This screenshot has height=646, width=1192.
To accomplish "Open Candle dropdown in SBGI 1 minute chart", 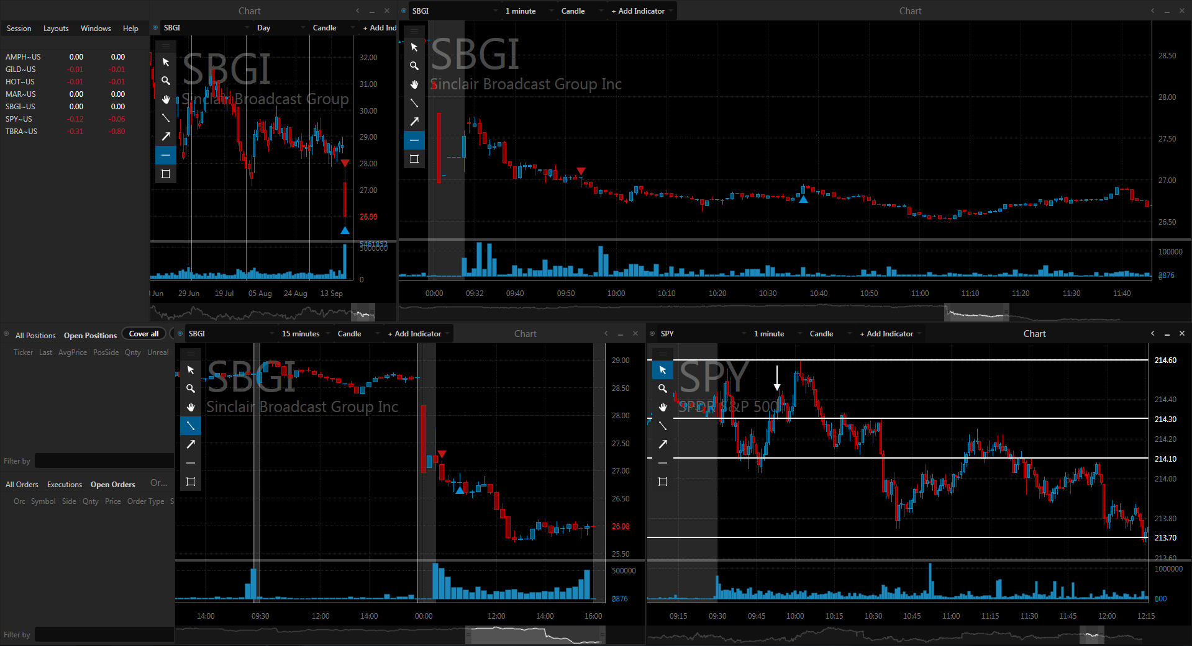I will 583,11.
